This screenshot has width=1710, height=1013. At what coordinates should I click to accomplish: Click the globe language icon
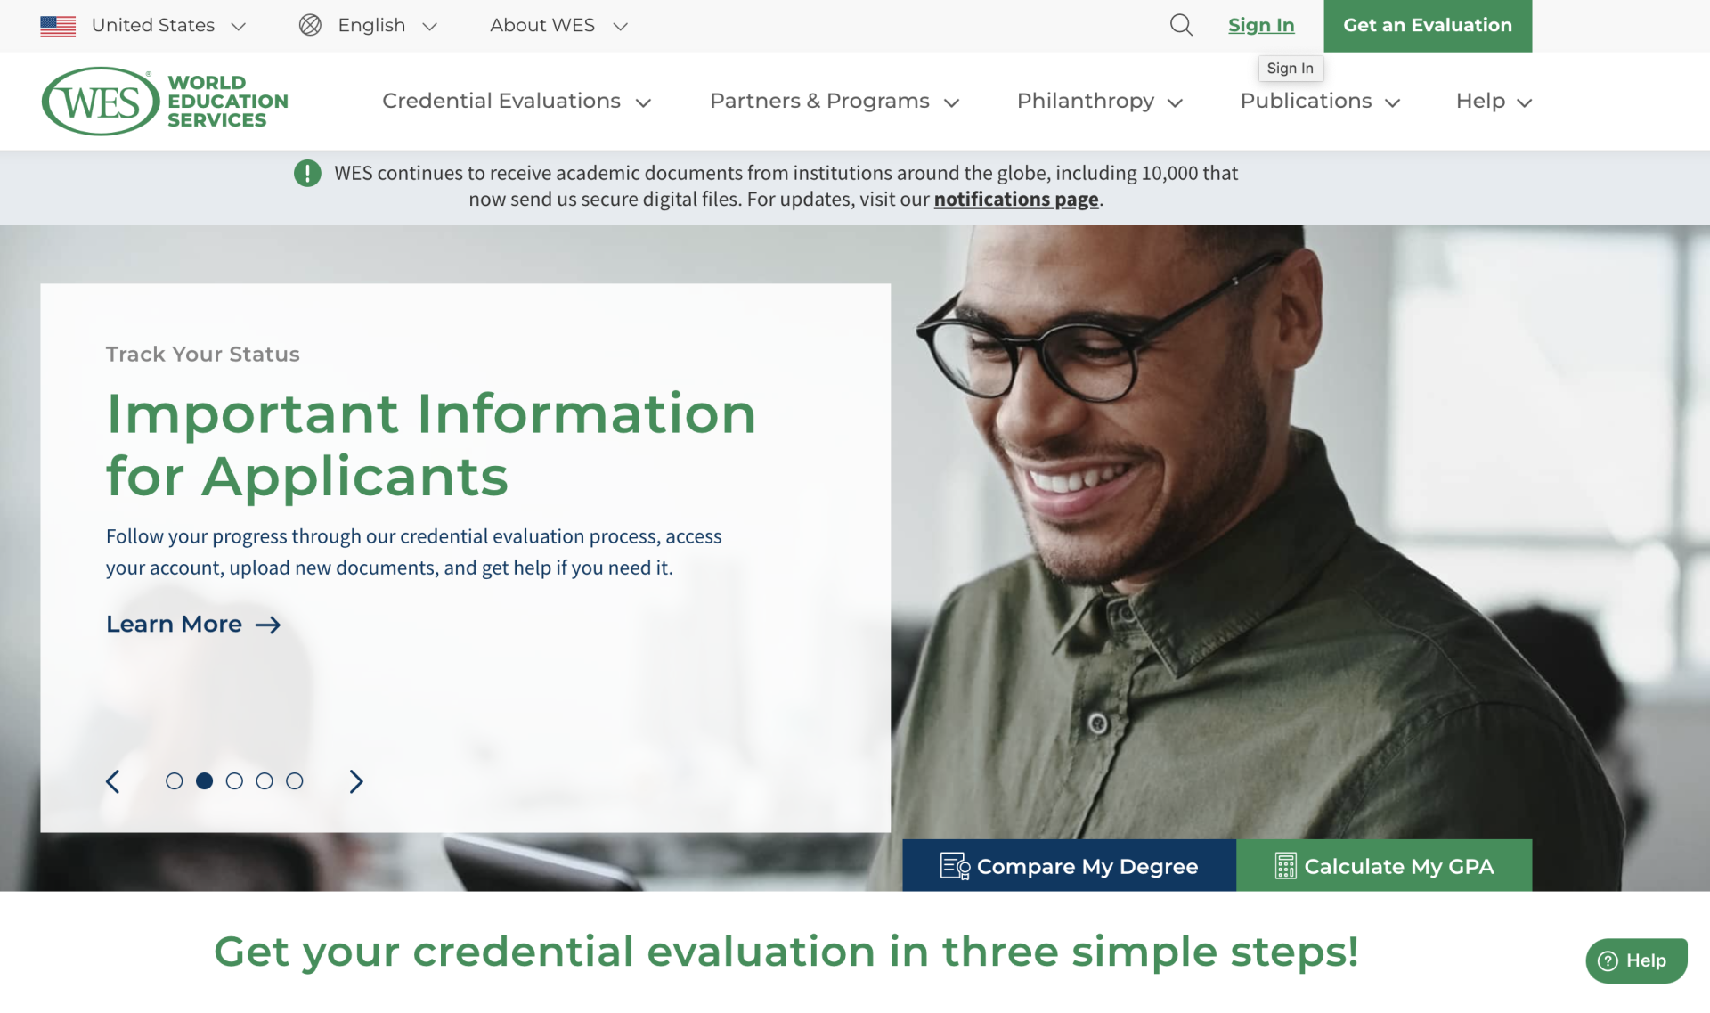coord(310,25)
